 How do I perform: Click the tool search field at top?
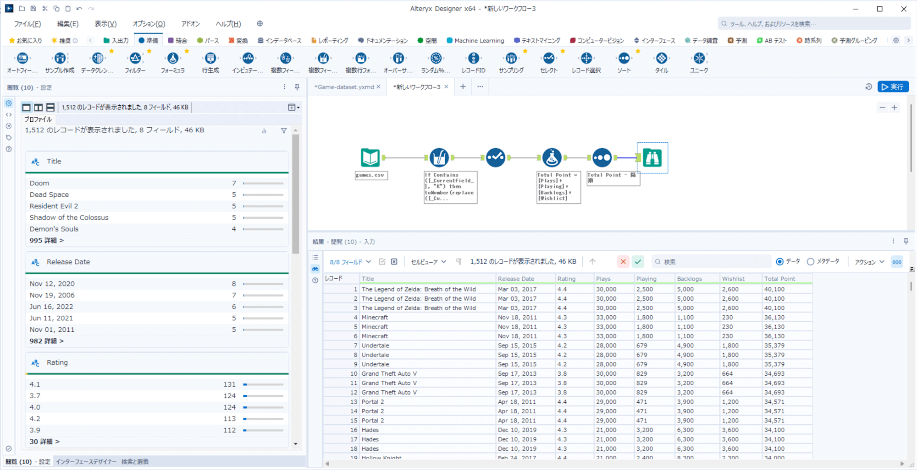pyautogui.click(x=814, y=24)
